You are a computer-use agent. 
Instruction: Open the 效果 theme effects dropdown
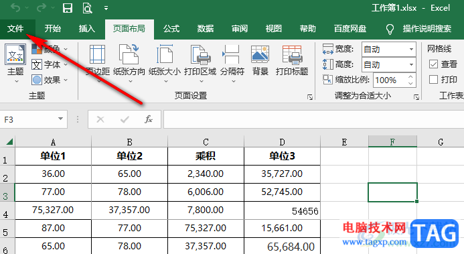pyautogui.click(x=50, y=80)
